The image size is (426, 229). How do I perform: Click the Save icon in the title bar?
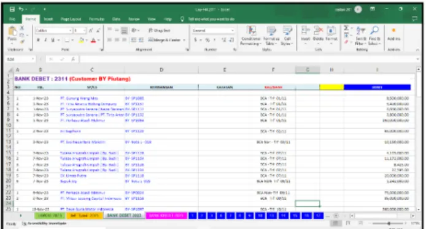pos(12,9)
